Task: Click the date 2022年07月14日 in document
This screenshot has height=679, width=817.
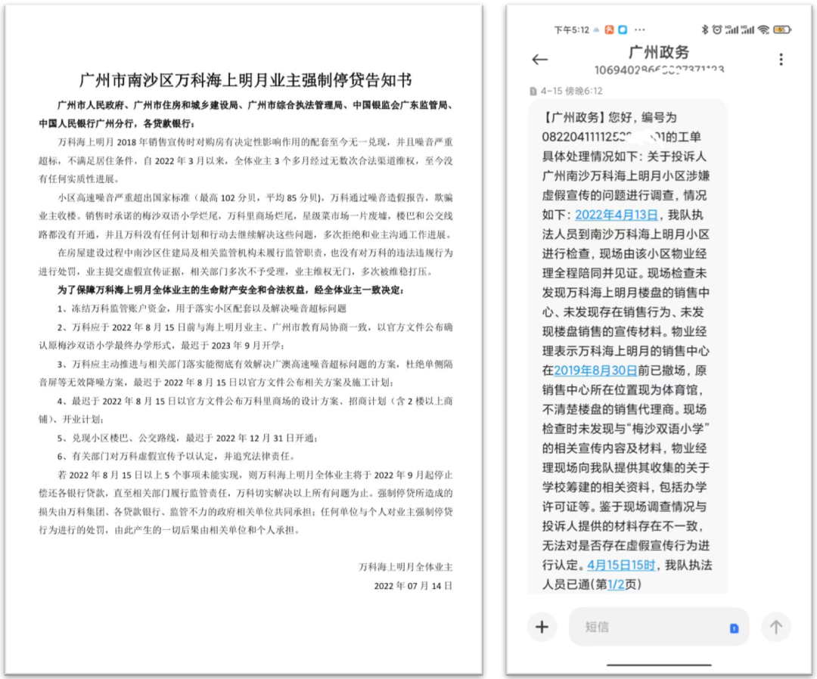Action: coord(413,586)
